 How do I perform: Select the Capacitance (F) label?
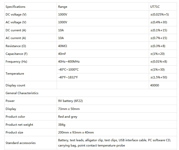coord(16,54)
